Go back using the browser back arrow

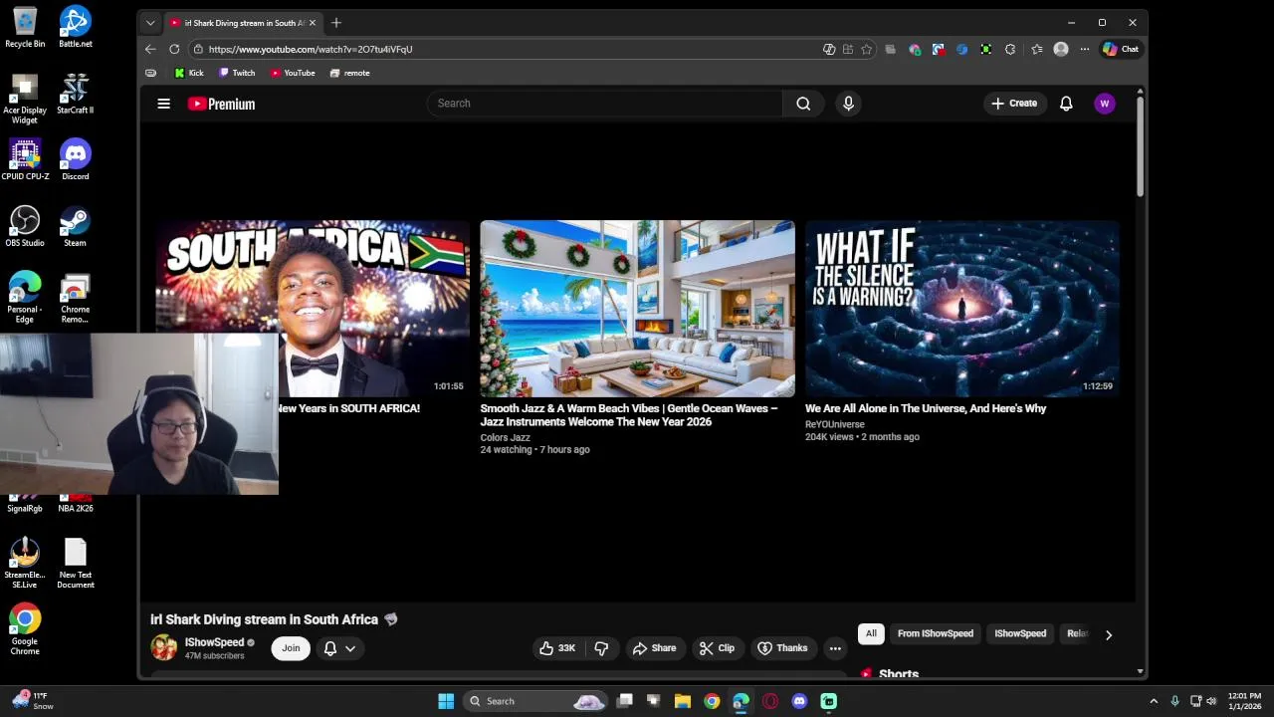(150, 49)
